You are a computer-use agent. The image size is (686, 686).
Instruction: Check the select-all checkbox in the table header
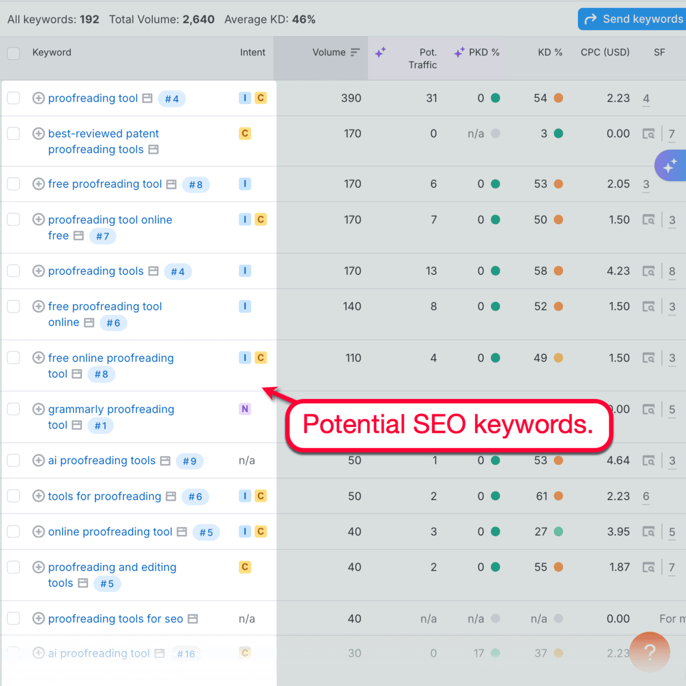point(13,52)
